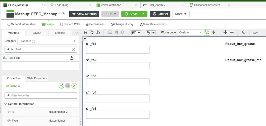Click the center alignment icon

(x=122, y=32)
